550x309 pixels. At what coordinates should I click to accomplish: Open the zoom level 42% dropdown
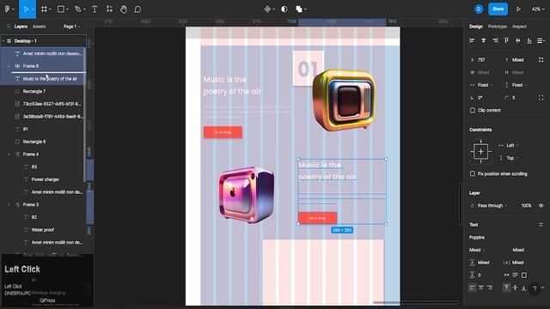(x=538, y=9)
